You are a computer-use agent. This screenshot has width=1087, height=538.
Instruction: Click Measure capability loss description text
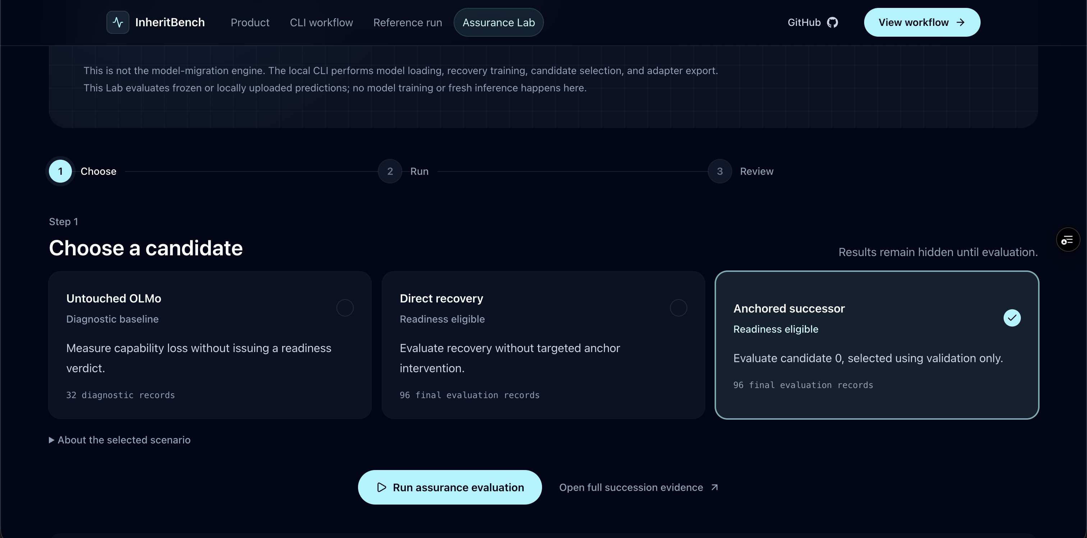coord(199,358)
